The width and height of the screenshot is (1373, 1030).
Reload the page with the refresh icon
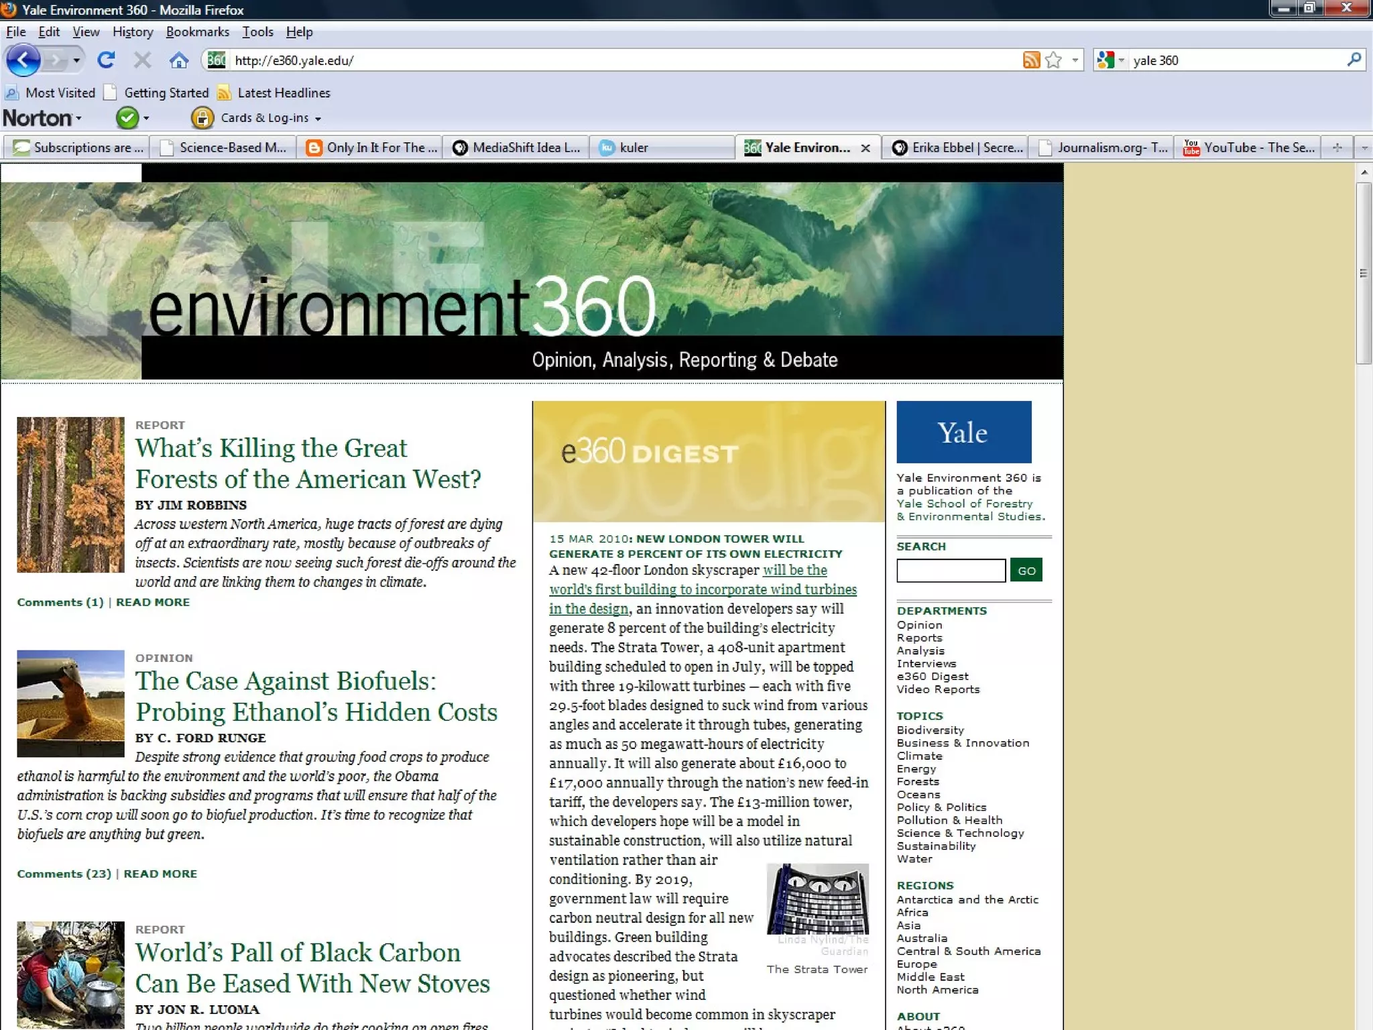[106, 60]
